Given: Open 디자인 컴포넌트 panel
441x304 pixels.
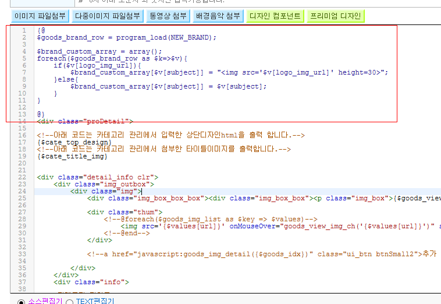Looking at the screenshot, I should point(275,16).
